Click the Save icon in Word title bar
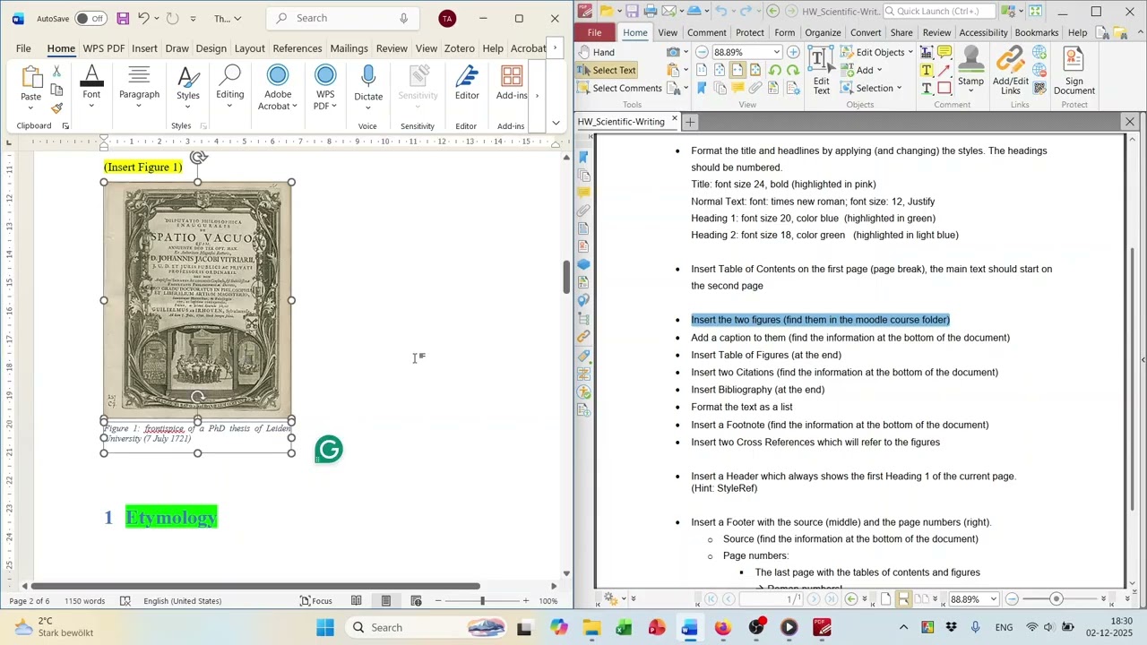Screen dimensions: 1147x645 [123, 18]
